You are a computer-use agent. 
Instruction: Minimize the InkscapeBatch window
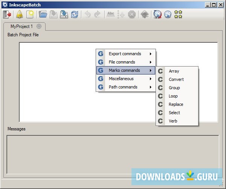pyautogui.click(x=208, y=5)
